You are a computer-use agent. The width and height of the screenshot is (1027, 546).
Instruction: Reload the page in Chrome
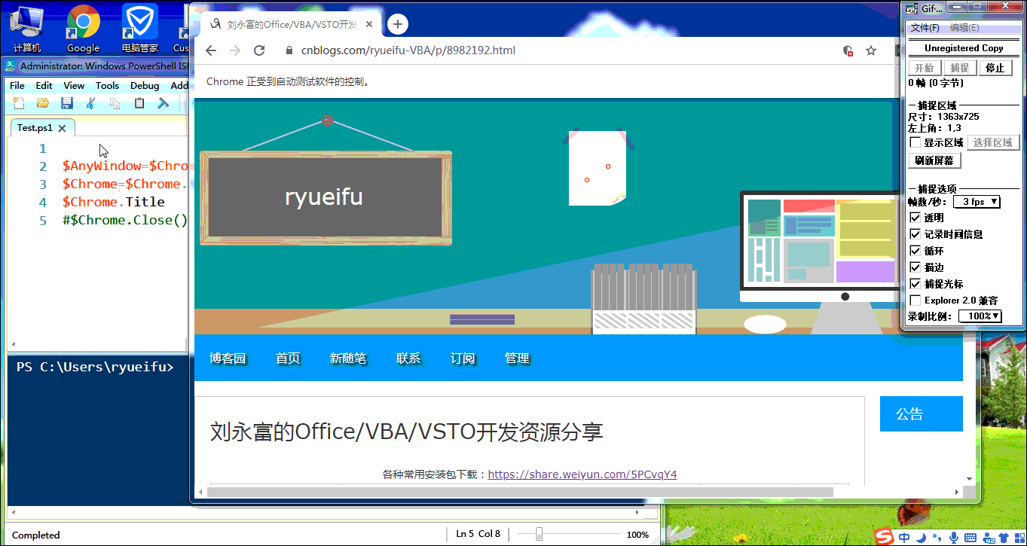[259, 50]
